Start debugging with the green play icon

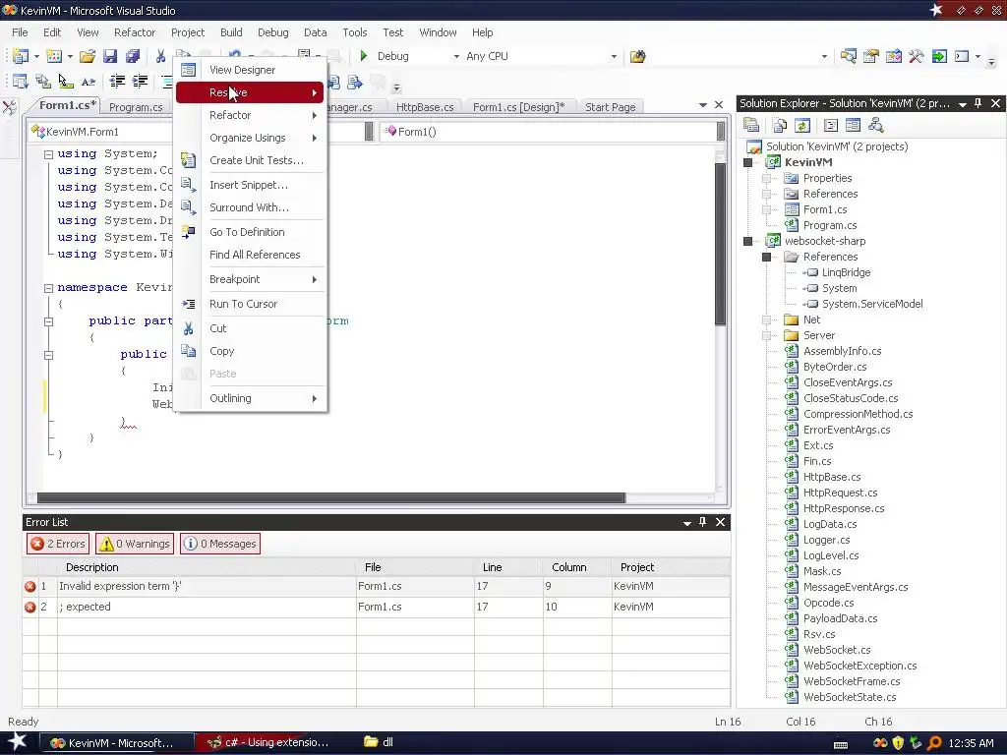364,56
